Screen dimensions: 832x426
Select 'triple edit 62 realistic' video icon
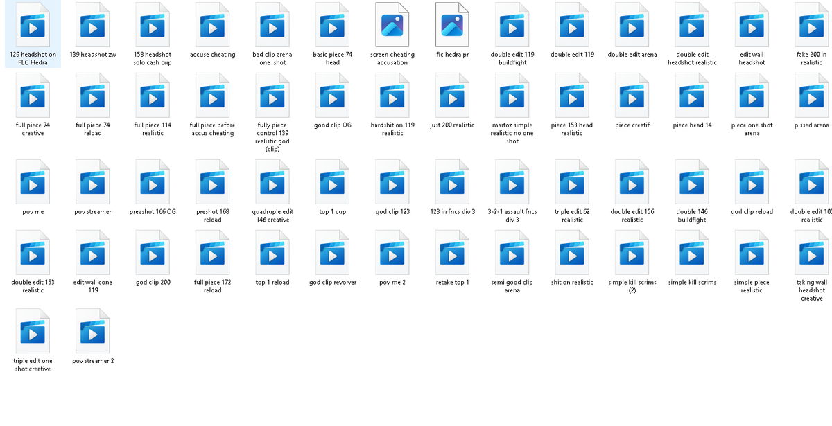click(572, 182)
